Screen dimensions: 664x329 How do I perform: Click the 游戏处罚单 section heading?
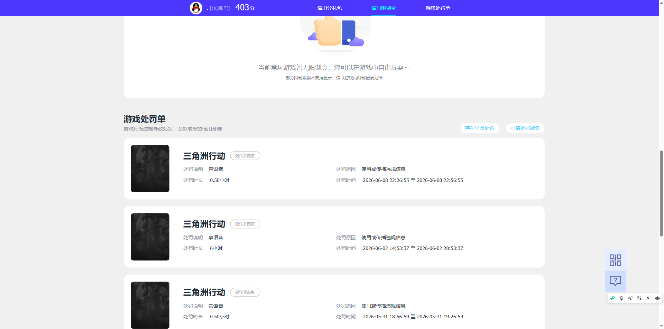click(x=145, y=119)
